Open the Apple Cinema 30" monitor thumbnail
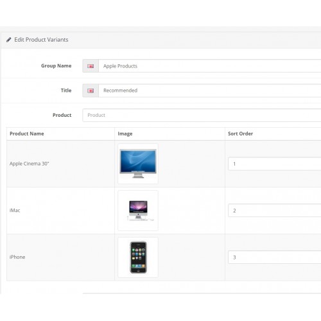 point(138,164)
